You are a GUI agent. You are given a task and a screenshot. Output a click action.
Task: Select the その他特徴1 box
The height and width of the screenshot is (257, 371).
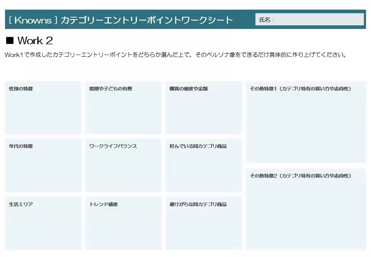[x=306, y=122]
